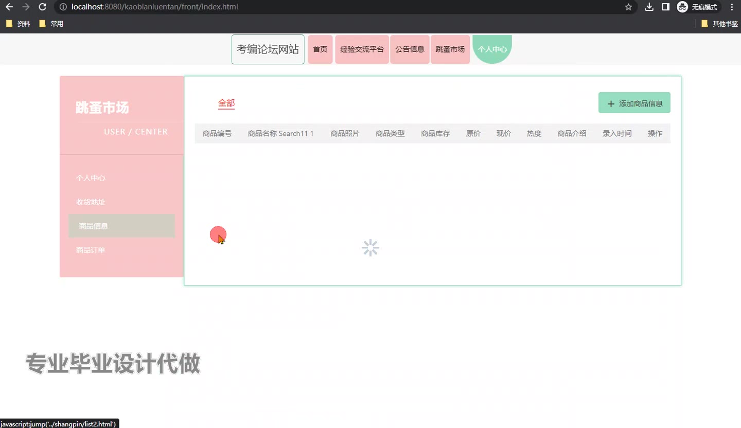Screen dimensions: 741x428
Task: Bookmark this page with the star icon
Action: click(628, 7)
